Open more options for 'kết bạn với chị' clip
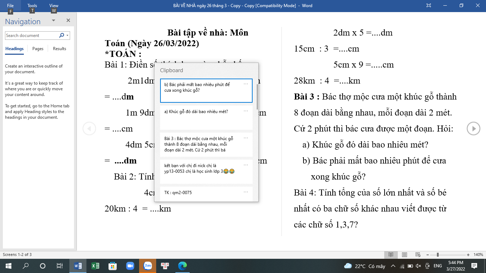 [246, 165]
